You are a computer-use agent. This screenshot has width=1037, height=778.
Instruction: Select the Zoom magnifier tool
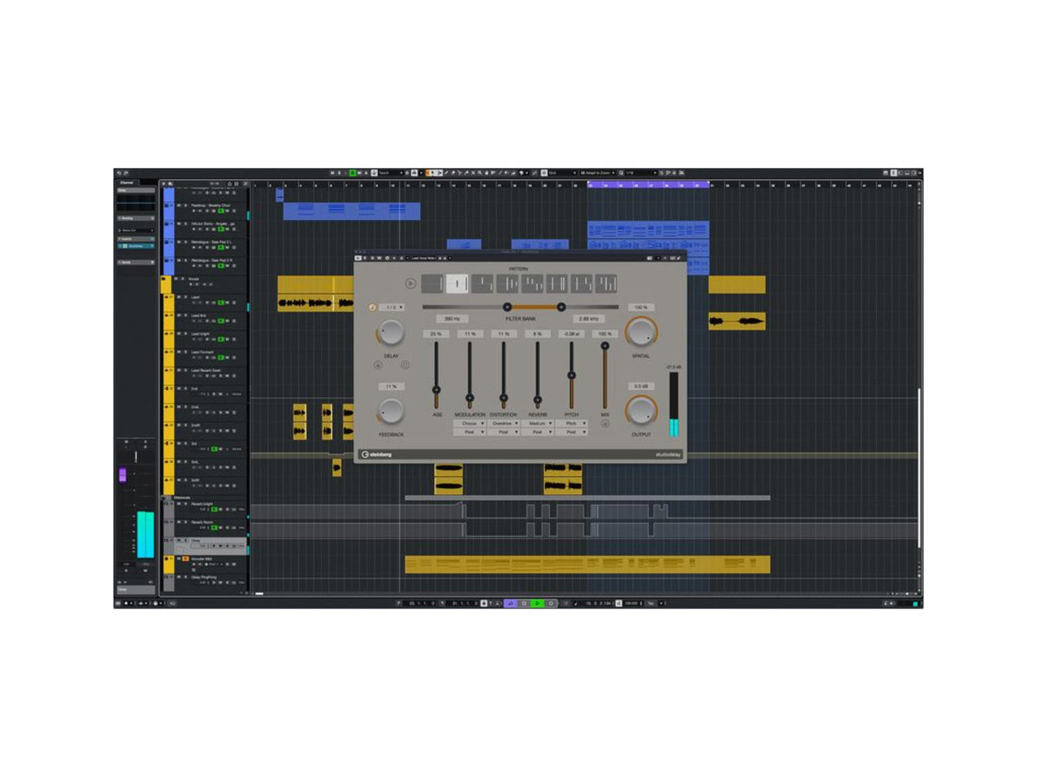tap(480, 172)
